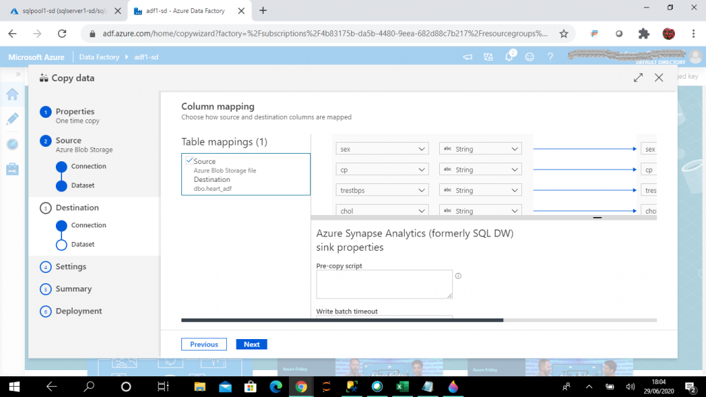Open the feedback smiley icon
Viewport: 706px width, 397px height.
tap(529, 57)
